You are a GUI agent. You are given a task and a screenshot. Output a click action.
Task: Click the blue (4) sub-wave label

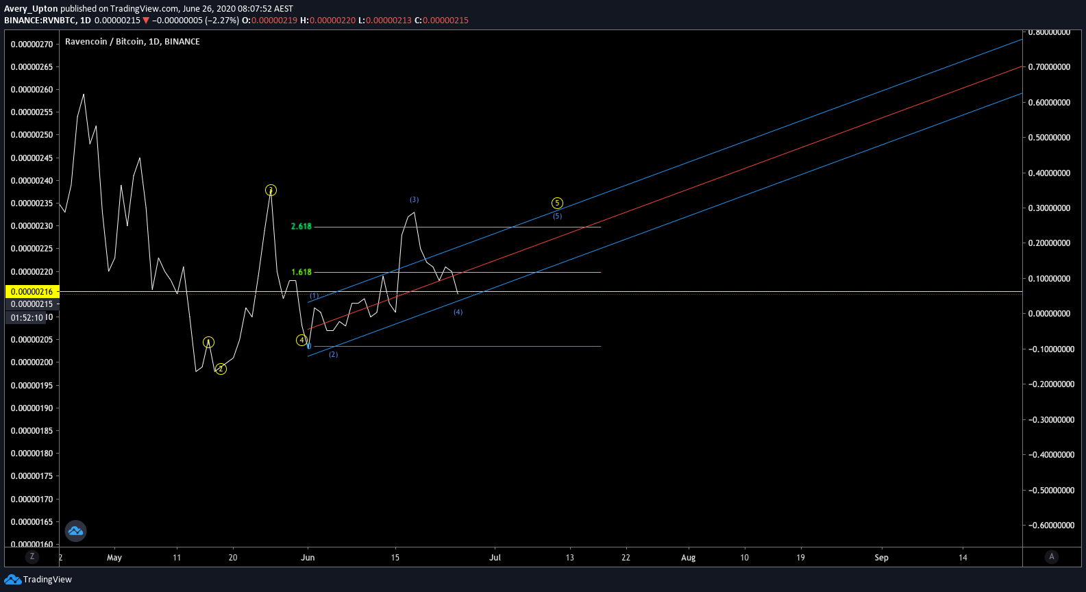click(458, 312)
